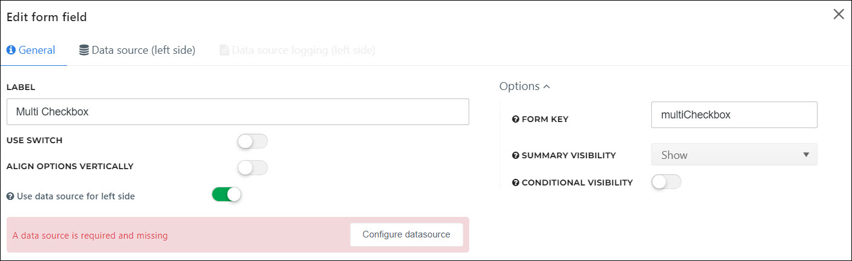
Task: Disable Use data source for left side
Action: pyautogui.click(x=227, y=195)
